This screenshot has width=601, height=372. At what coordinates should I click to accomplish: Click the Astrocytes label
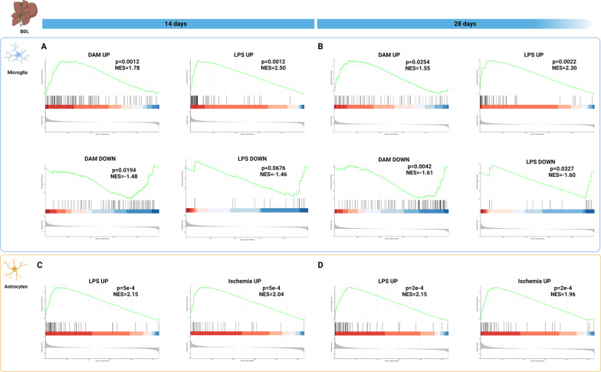pyautogui.click(x=15, y=286)
